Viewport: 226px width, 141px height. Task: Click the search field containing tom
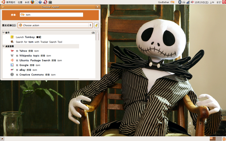click(52, 15)
